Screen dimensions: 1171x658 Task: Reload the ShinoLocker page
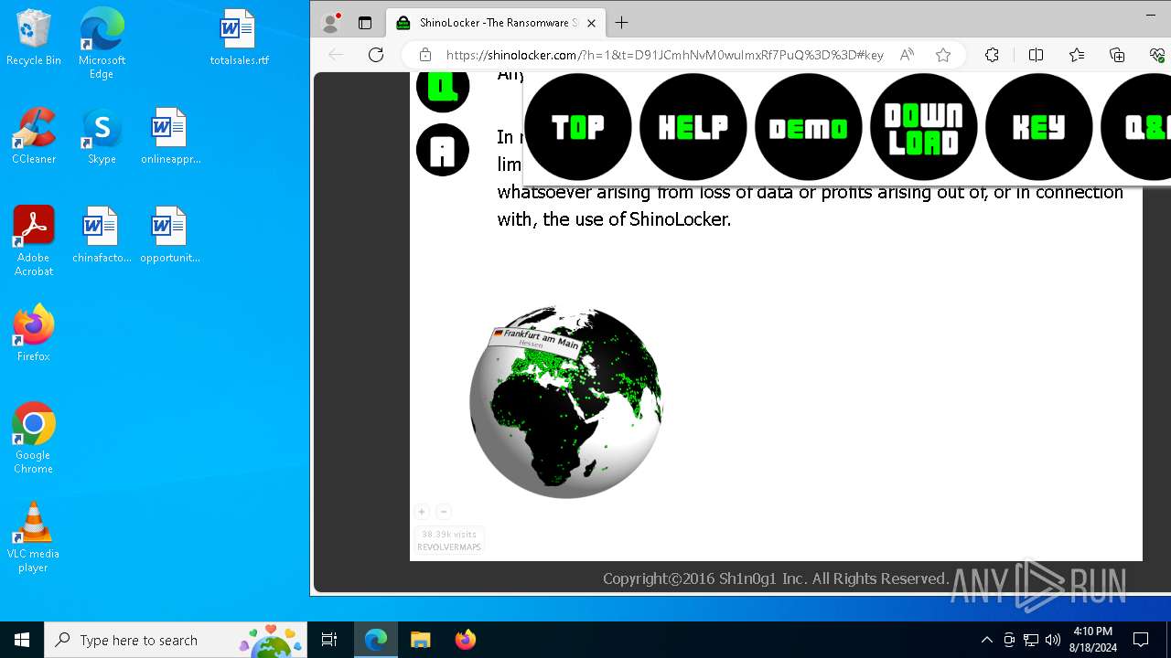[375, 55]
